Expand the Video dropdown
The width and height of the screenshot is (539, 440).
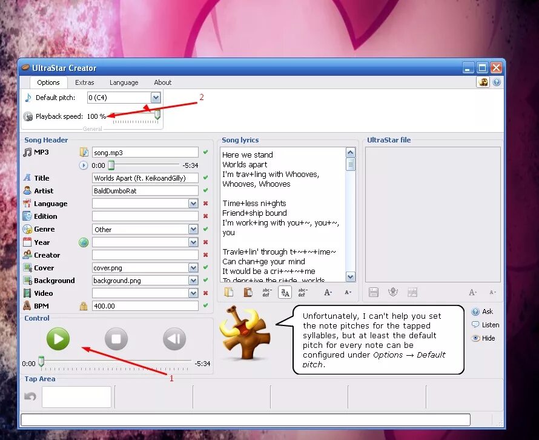[193, 293]
